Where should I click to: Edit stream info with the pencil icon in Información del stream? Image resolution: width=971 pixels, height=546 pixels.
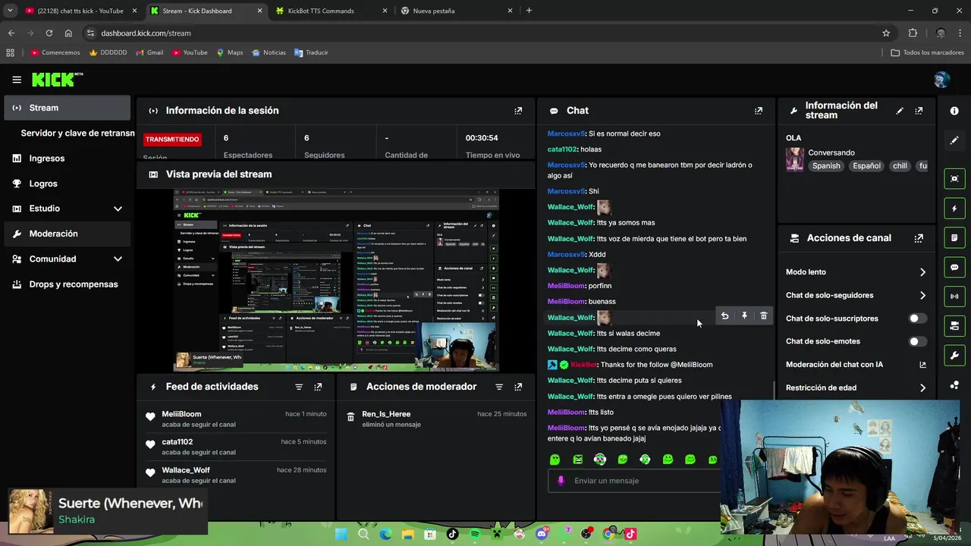(x=900, y=111)
